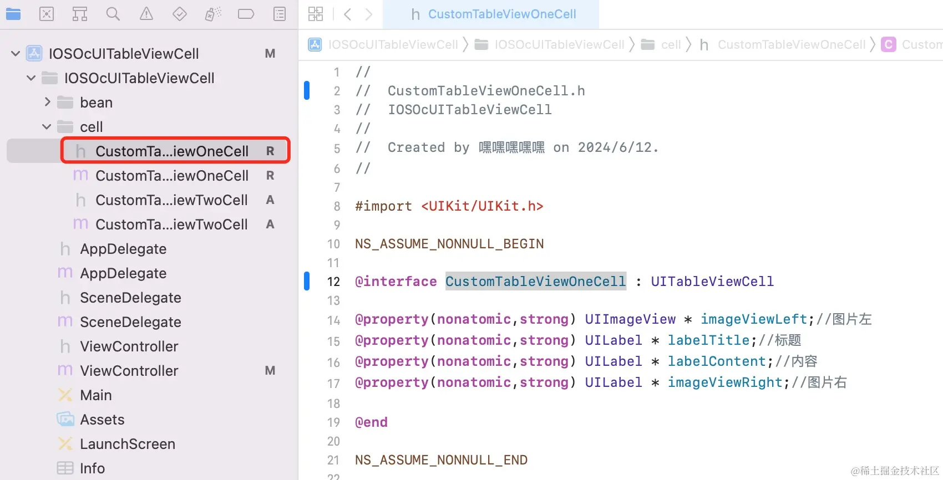
Task: Select the IOSOcUITableViewCell project row
Action: pyautogui.click(x=148, y=54)
